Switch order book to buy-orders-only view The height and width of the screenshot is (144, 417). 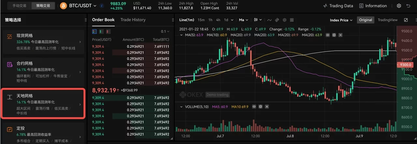coord(101,32)
